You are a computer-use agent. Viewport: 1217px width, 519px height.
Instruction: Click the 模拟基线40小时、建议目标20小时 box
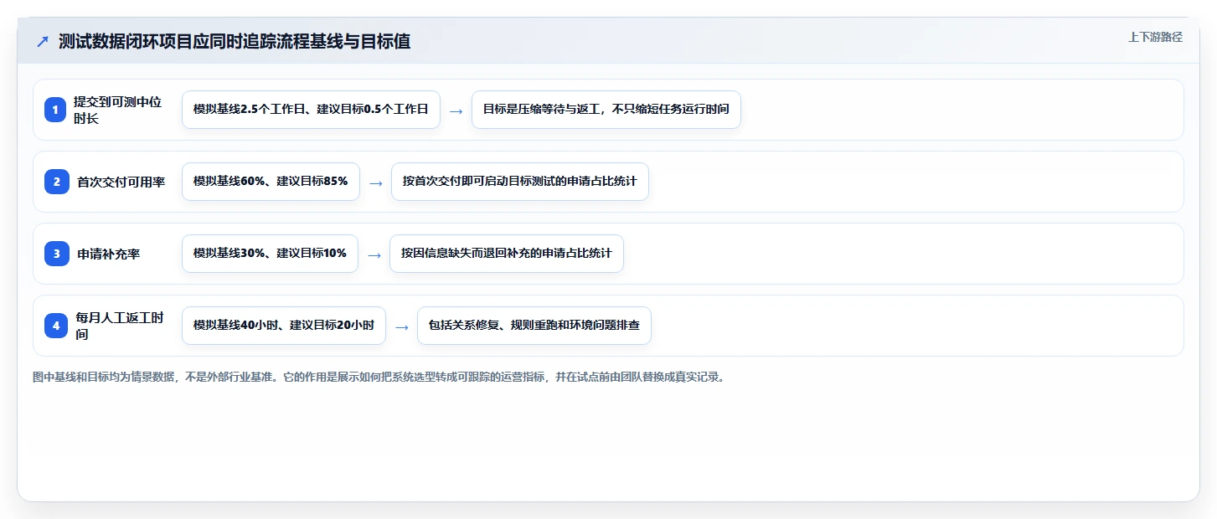(x=284, y=326)
